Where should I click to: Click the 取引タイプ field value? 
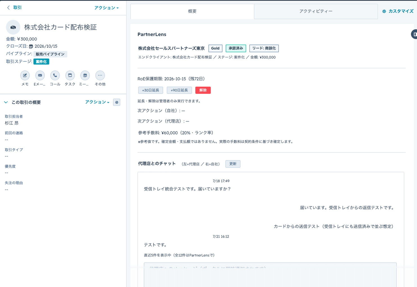(x=6, y=156)
